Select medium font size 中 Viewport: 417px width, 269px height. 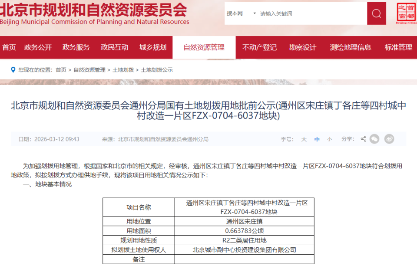(x=316, y=139)
